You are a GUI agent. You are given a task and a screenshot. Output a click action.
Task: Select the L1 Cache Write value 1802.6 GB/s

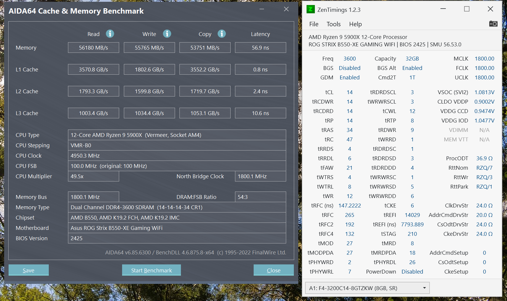(x=149, y=69)
